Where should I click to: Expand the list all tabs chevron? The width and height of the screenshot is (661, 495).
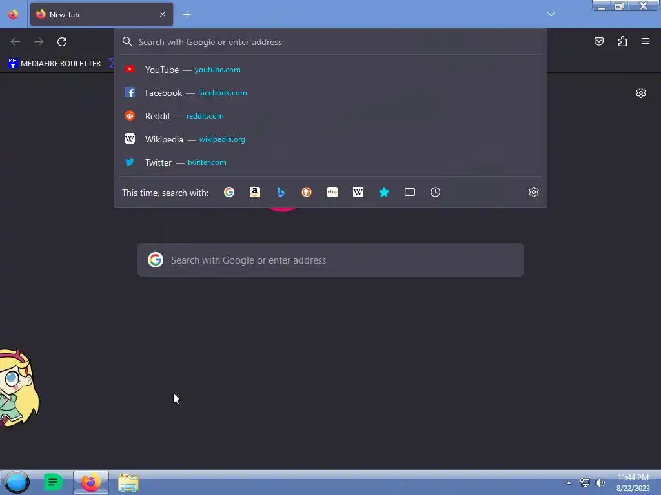coord(551,14)
